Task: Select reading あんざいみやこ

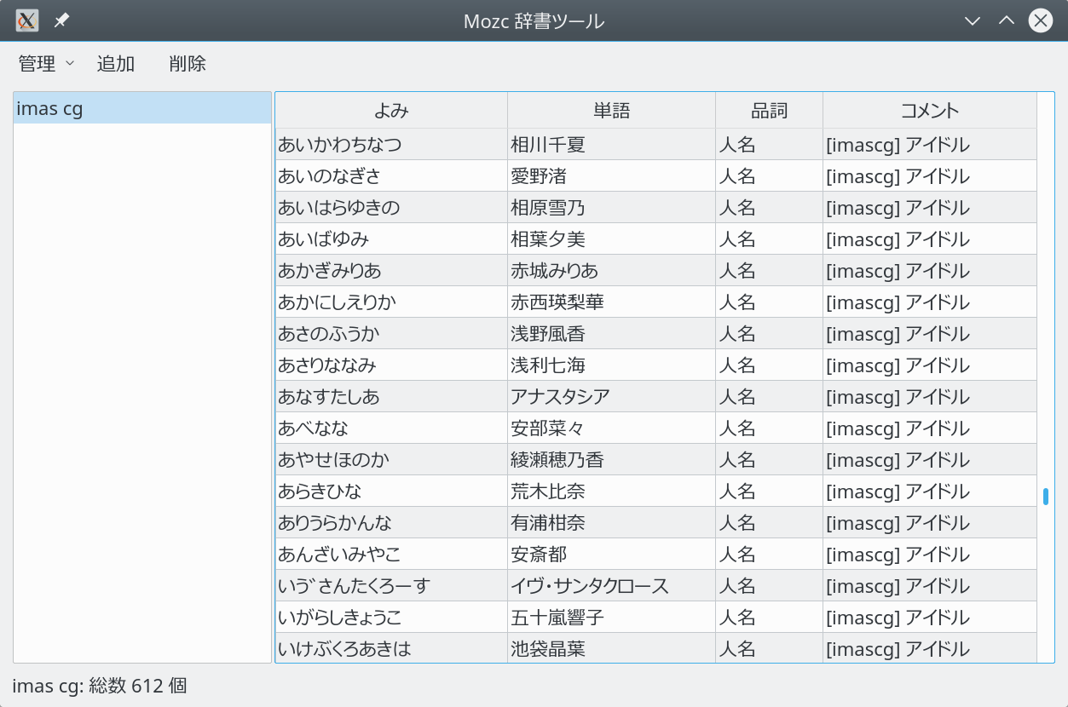Action: (x=391, y=555)
